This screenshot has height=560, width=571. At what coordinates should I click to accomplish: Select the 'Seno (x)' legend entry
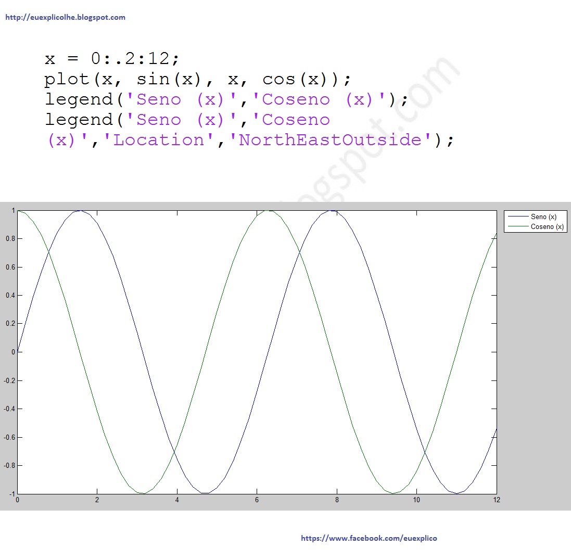coord(545,217)
